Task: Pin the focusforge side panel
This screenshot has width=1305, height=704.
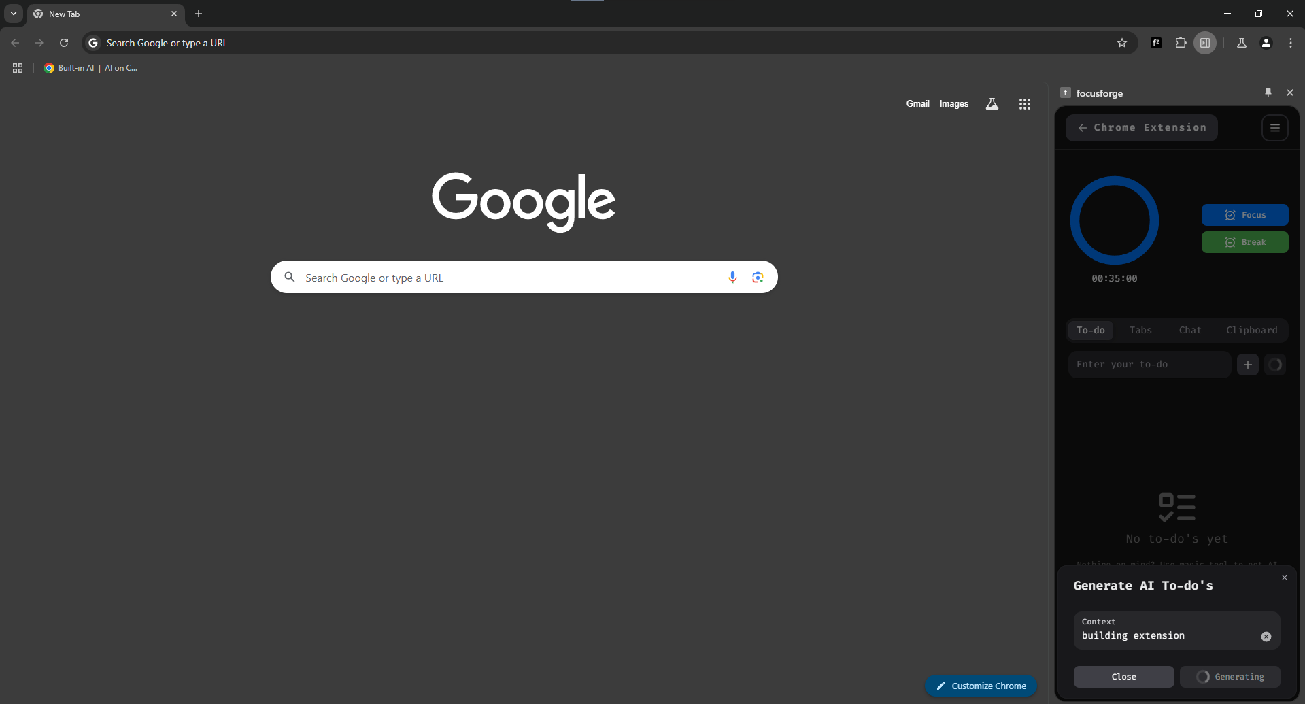Action: 1268,93
